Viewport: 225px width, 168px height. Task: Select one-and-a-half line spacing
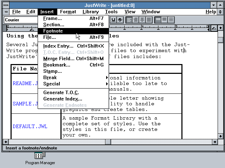[x=165, y=20]
